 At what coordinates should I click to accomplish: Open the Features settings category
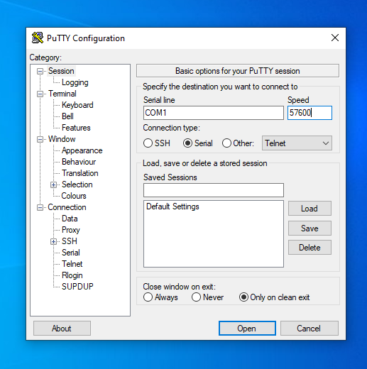point(76,128)
